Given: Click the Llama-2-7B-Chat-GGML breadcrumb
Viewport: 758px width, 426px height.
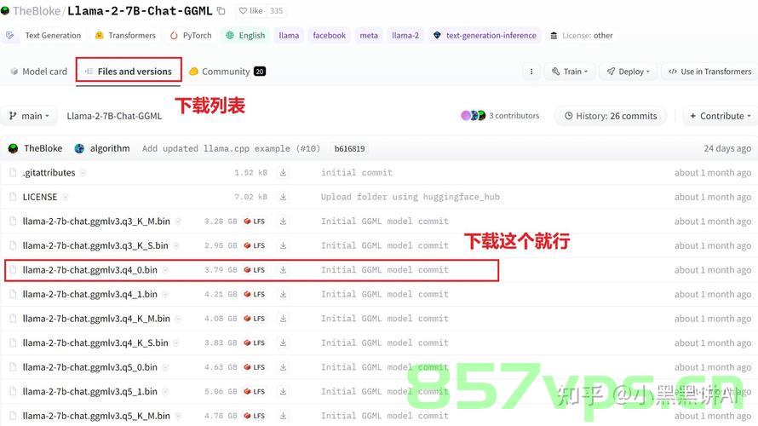Looking at the screenshot, I should pos(114,116).
